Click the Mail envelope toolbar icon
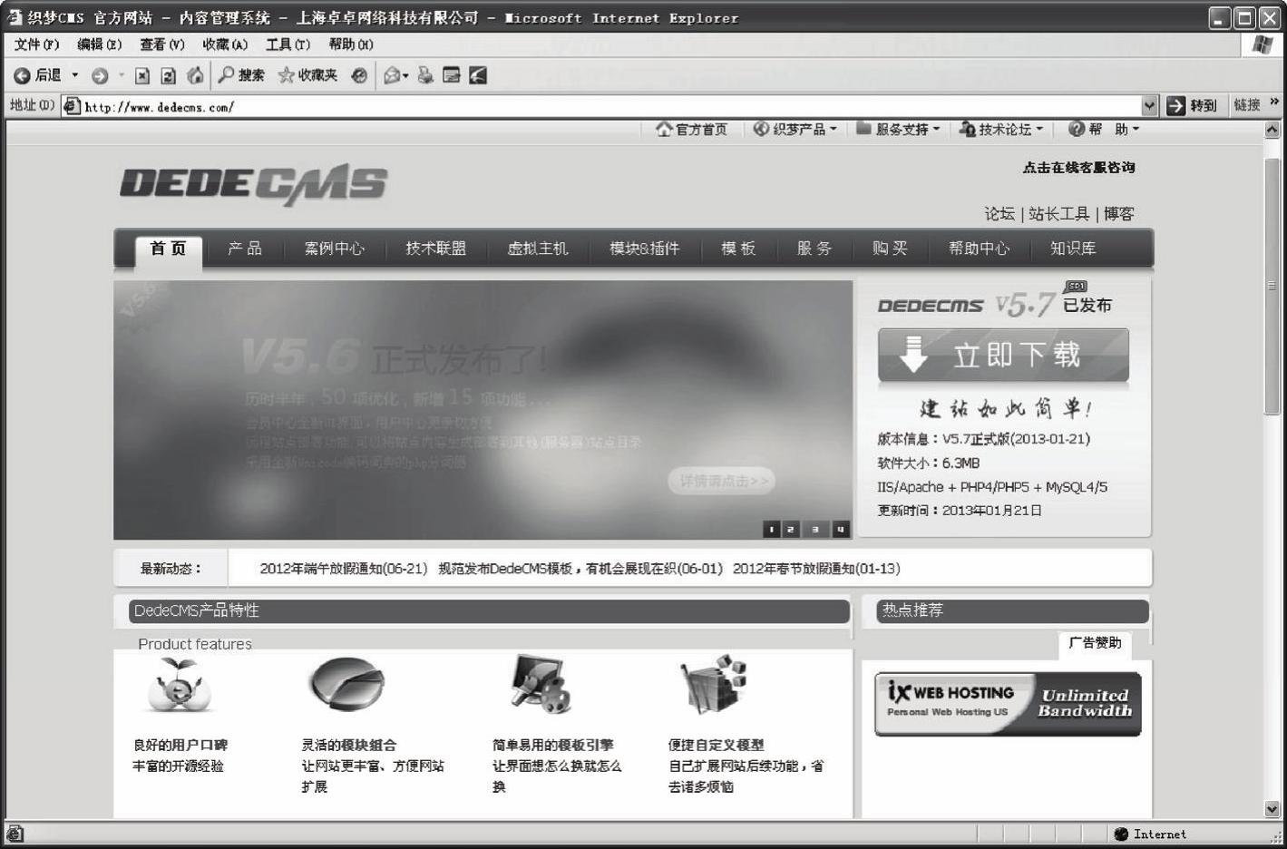Viewport: 1287px width, 849px height. (392, 76)
